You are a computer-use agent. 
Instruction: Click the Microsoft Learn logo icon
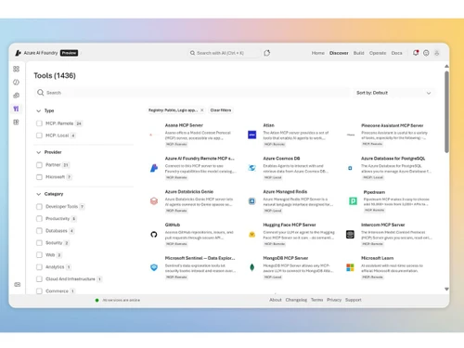[x=350, y=267]
